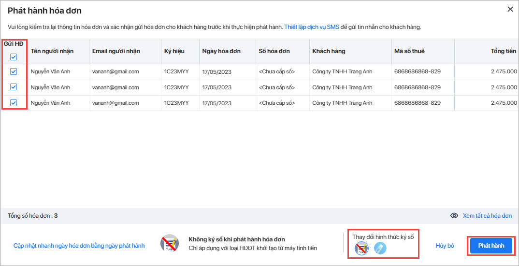Open Xem tất cả hóa đơn link
The image size is (519, 266).
tap(487, 216)
